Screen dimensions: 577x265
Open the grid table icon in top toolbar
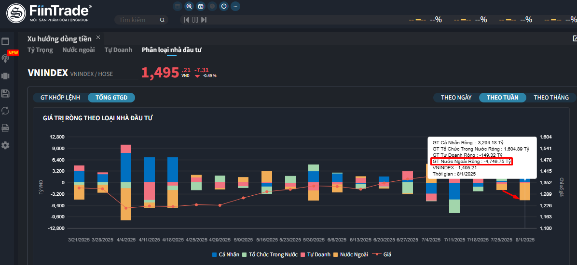(x=178, y=6)
